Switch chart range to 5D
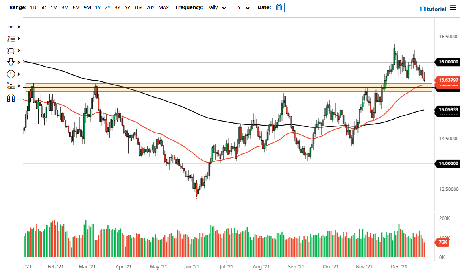 point(43,7)
